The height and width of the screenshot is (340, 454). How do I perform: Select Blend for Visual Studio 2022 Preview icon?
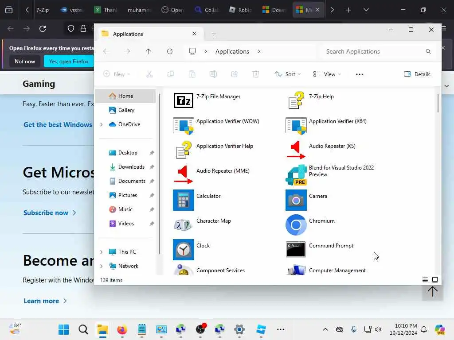pyautogui.click(x=296, y=175)
